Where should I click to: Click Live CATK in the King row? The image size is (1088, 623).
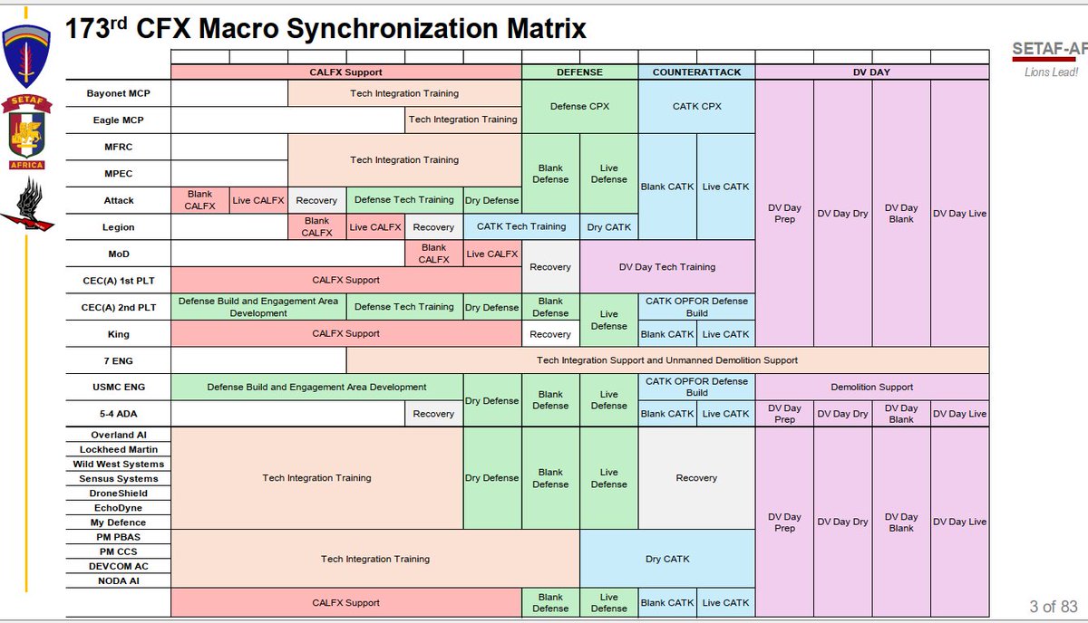tap(725, 334)
